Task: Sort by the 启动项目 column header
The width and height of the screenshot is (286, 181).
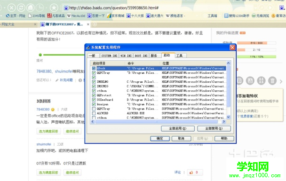Action: (108, 63)
